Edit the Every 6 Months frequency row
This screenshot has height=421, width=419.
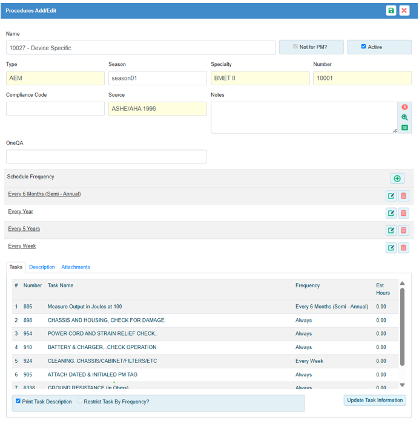(391, 196)
